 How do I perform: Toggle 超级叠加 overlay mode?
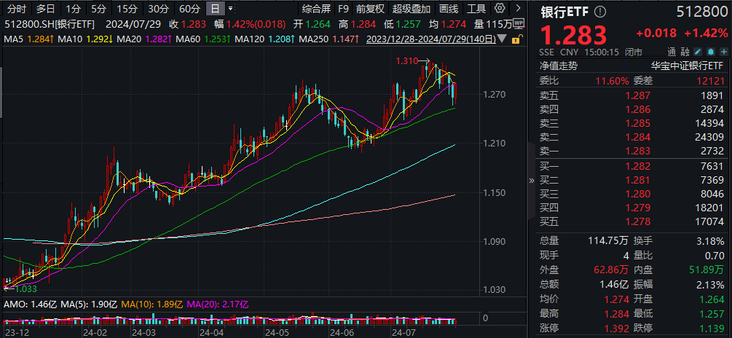(x=412, y=9)
